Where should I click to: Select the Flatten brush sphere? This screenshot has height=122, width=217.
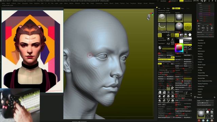coord(160,101)
